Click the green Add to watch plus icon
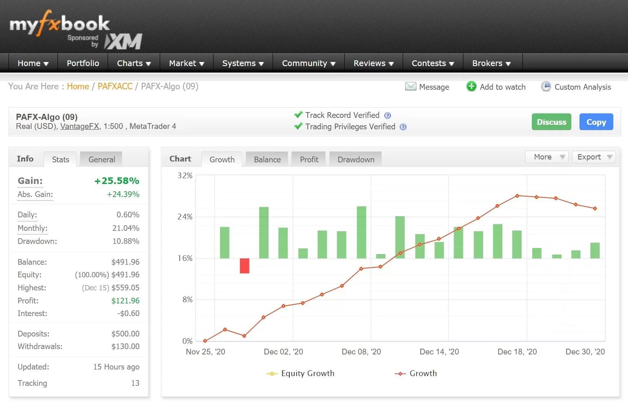This screenshot has height=405, width=628. tap(471, 86)
